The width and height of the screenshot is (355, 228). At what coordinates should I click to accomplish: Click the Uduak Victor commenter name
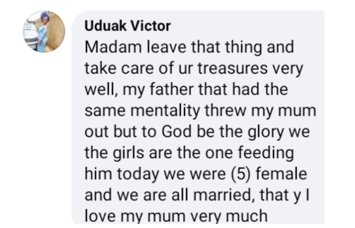click(x=127, y=26)
